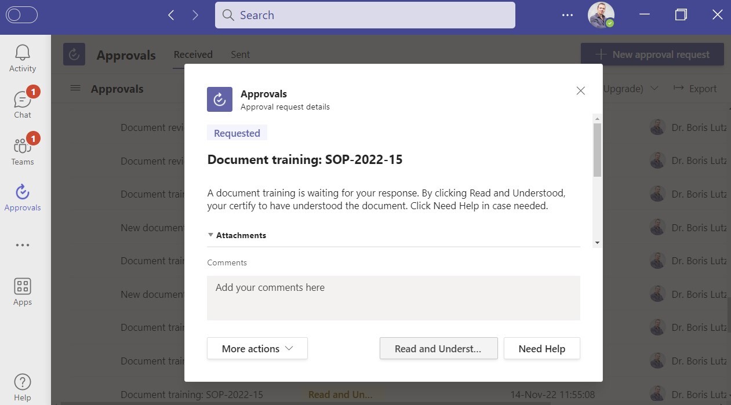Viewport: 731px width, 405px height.
Task: Switch to the Sent tab
Action: (240, 54)
